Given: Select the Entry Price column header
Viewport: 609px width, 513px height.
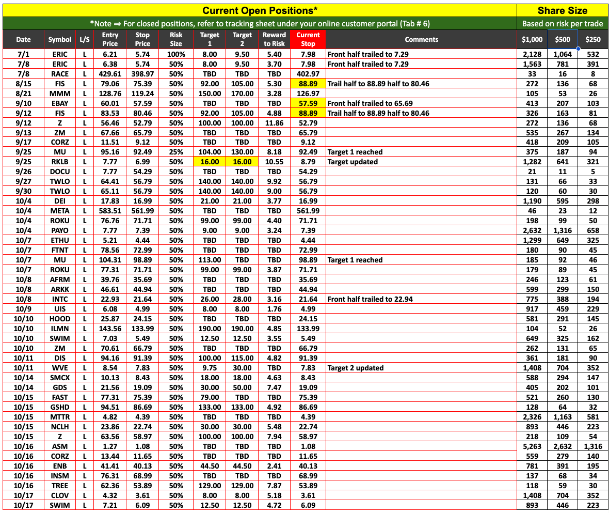Looking at the screenshot, I should 110,39.
